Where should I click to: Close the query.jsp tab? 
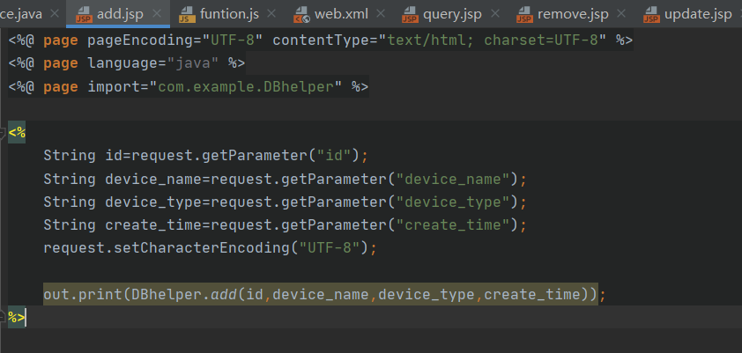coord(494,14)
